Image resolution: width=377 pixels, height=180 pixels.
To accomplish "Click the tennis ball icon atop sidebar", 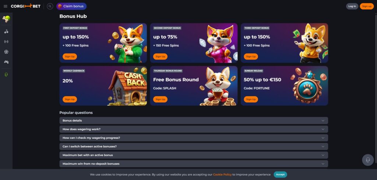I will (x=6, y=19).
